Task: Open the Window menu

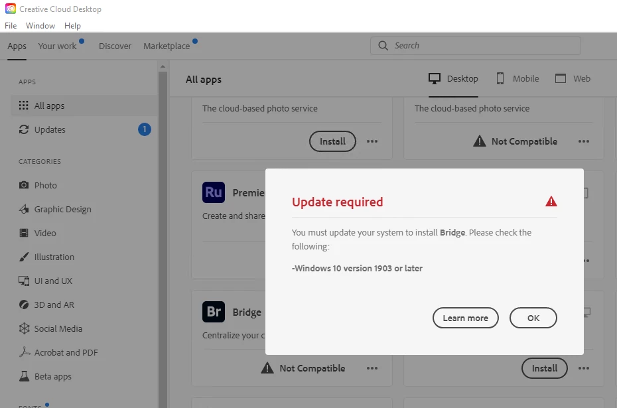Action: (x=40, y=26)
